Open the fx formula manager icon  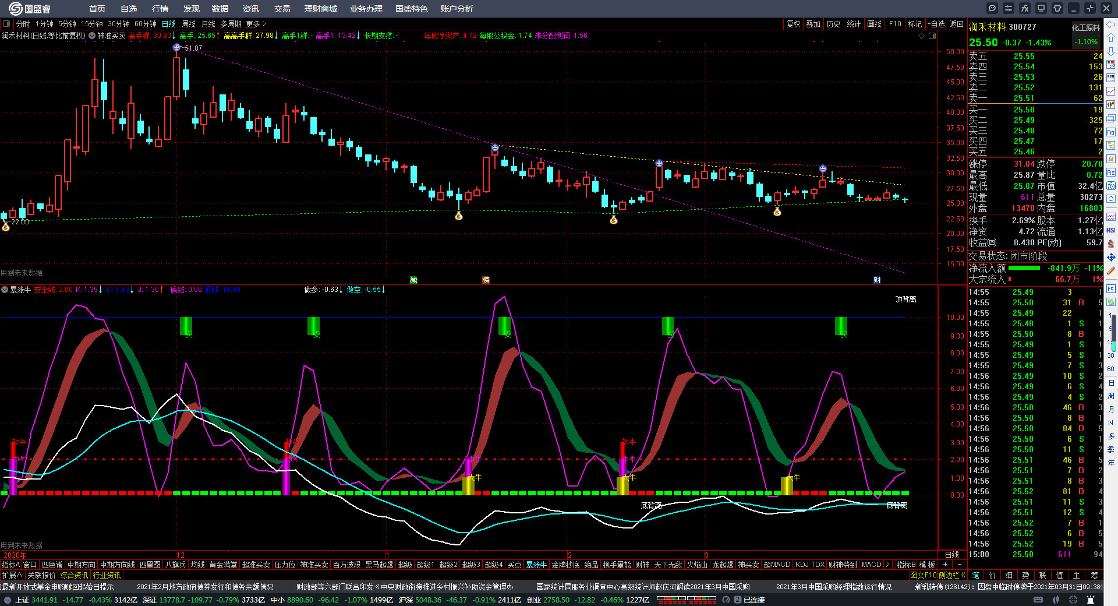point(1025,8)
